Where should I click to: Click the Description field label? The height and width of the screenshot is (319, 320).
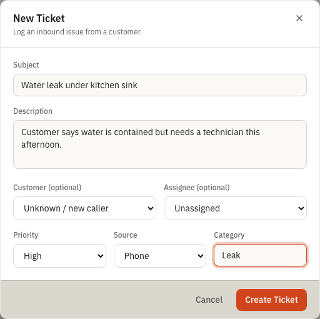point(32,111)
